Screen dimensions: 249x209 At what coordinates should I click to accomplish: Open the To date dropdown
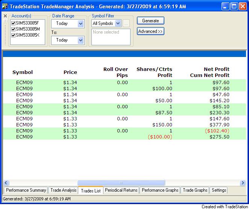click(80, 40)
